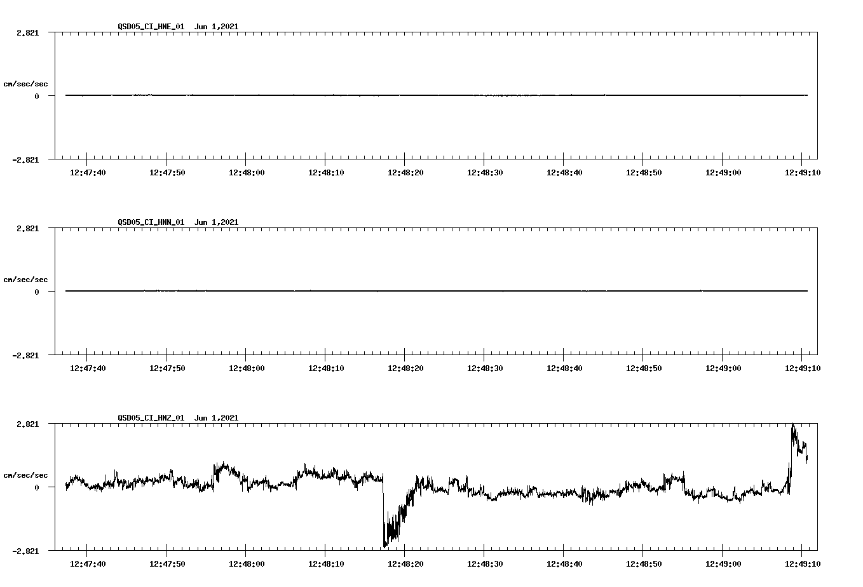The image size is (863, 587).
Task: Click the 12:48:40 time label under HNZ plot
Action: tap(564, 564)
